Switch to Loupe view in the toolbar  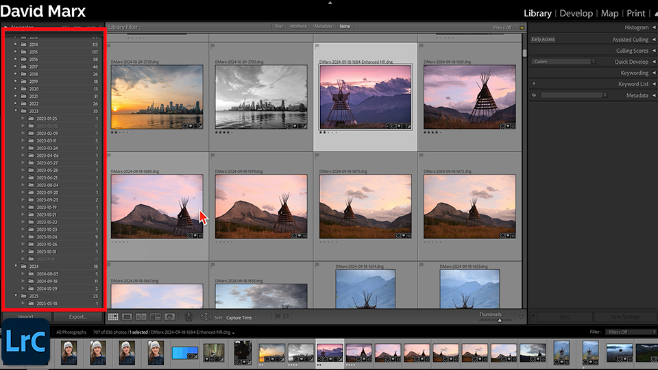coord(127,317)
